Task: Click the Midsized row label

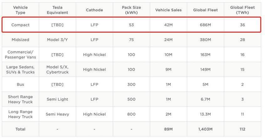Action: (20, 40)
